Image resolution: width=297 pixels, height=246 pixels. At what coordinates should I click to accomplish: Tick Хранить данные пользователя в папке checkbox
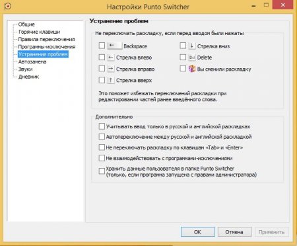(x=102, y=171)
